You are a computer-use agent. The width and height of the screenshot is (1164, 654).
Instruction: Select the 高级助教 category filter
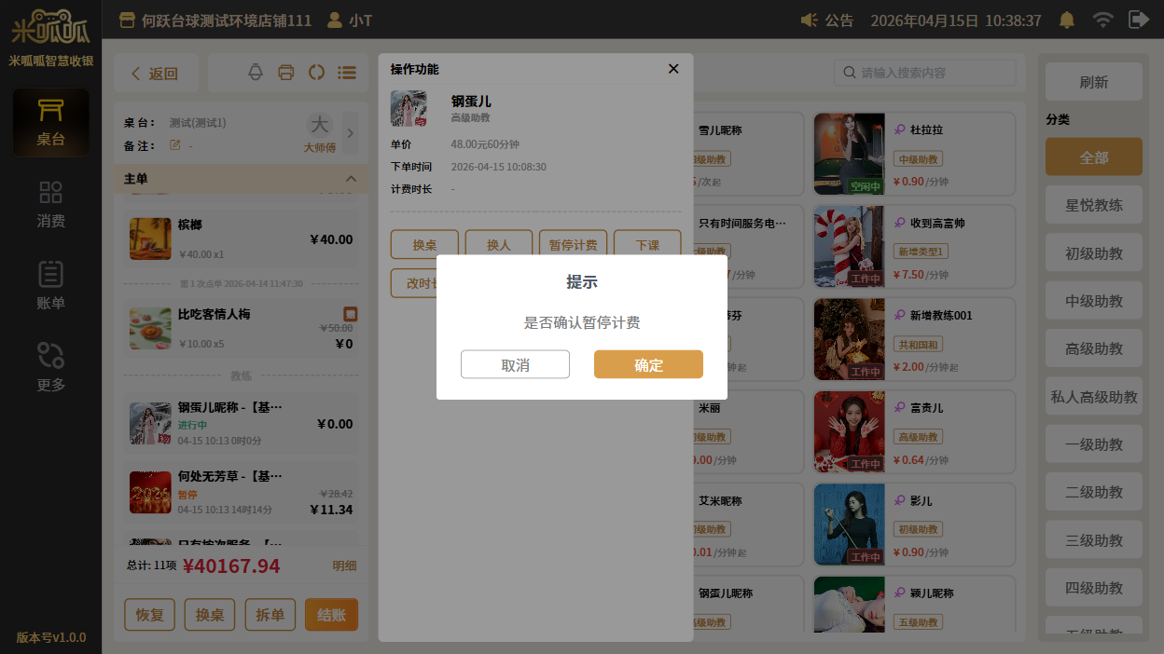(x=1093, y=348)
